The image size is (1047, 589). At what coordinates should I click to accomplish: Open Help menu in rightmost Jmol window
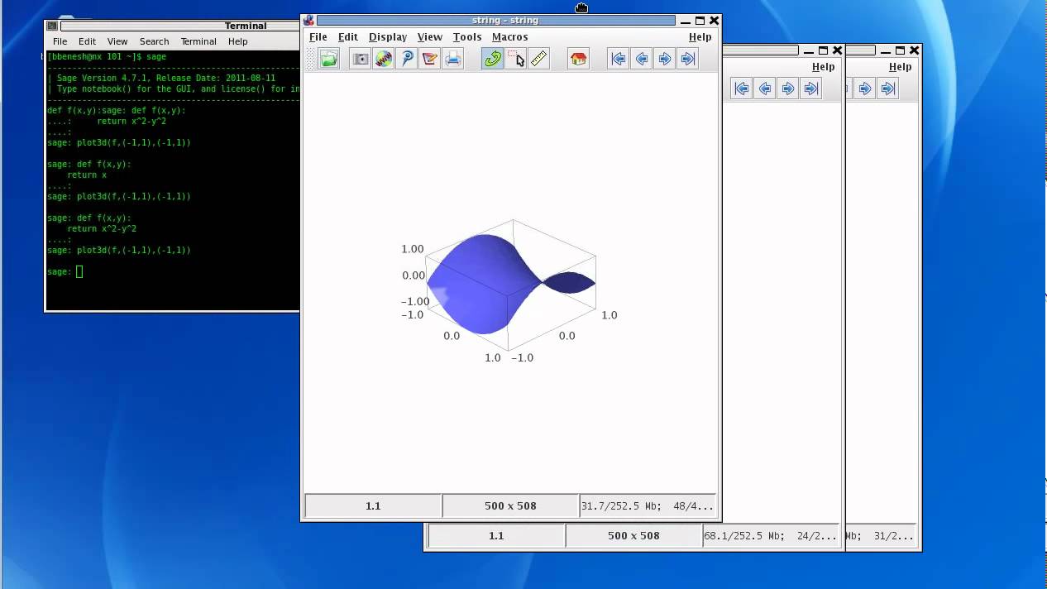[901, 67]
